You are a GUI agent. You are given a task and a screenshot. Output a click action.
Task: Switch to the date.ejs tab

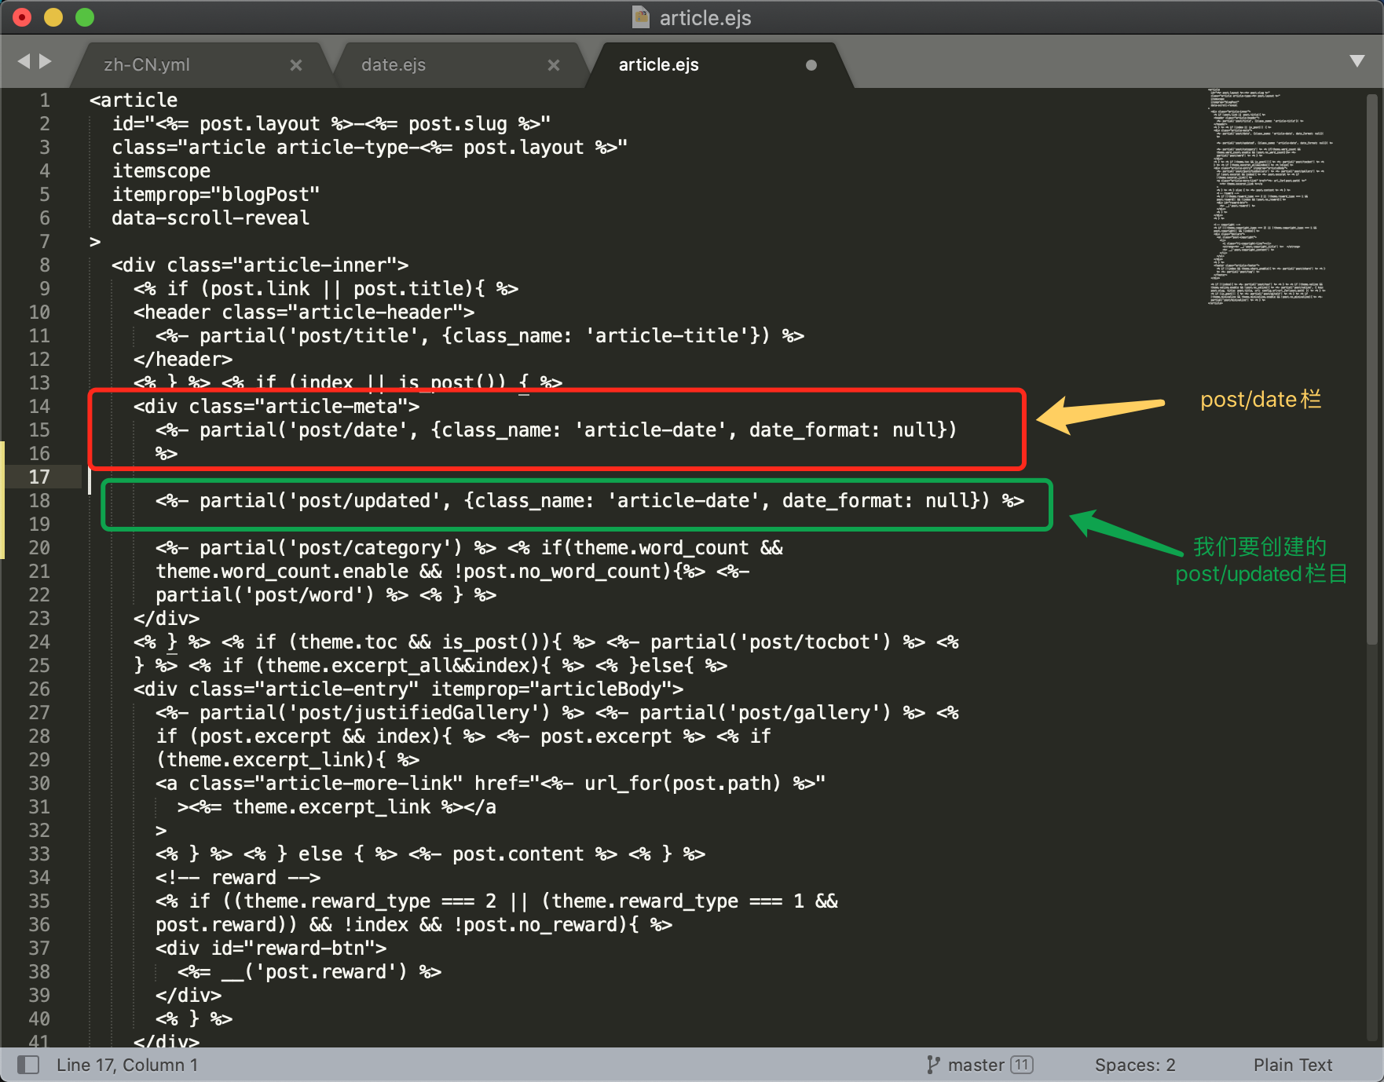pyautogui.click(x=394, y=65)
